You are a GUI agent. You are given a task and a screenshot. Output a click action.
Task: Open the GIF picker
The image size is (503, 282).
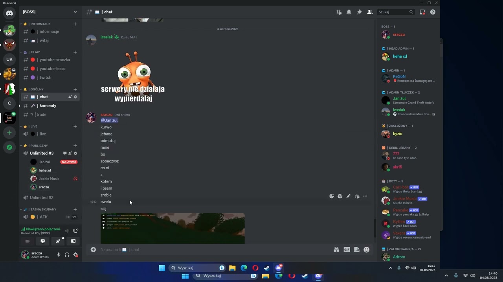coord(347,249)
